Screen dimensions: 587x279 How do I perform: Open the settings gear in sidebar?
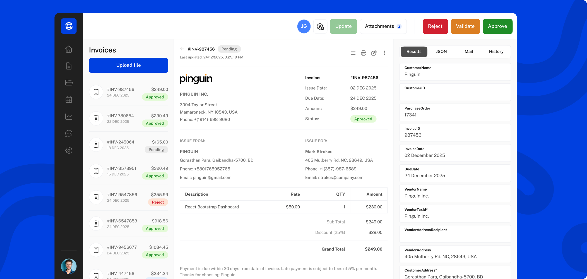(x=69, y=150)
